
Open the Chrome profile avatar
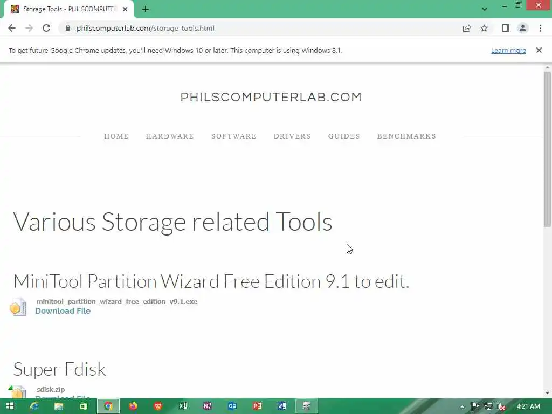point(523,28)
